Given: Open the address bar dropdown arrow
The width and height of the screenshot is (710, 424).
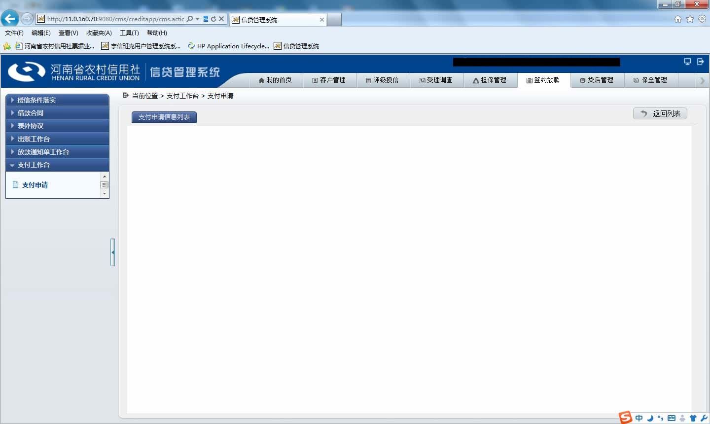Looking at the screenshot, I should [198, 19].
